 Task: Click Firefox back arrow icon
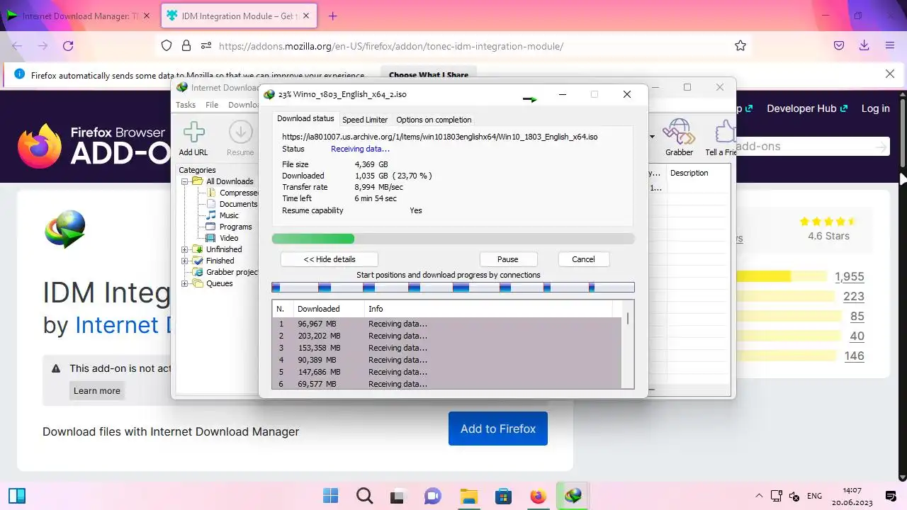(17, 46)
